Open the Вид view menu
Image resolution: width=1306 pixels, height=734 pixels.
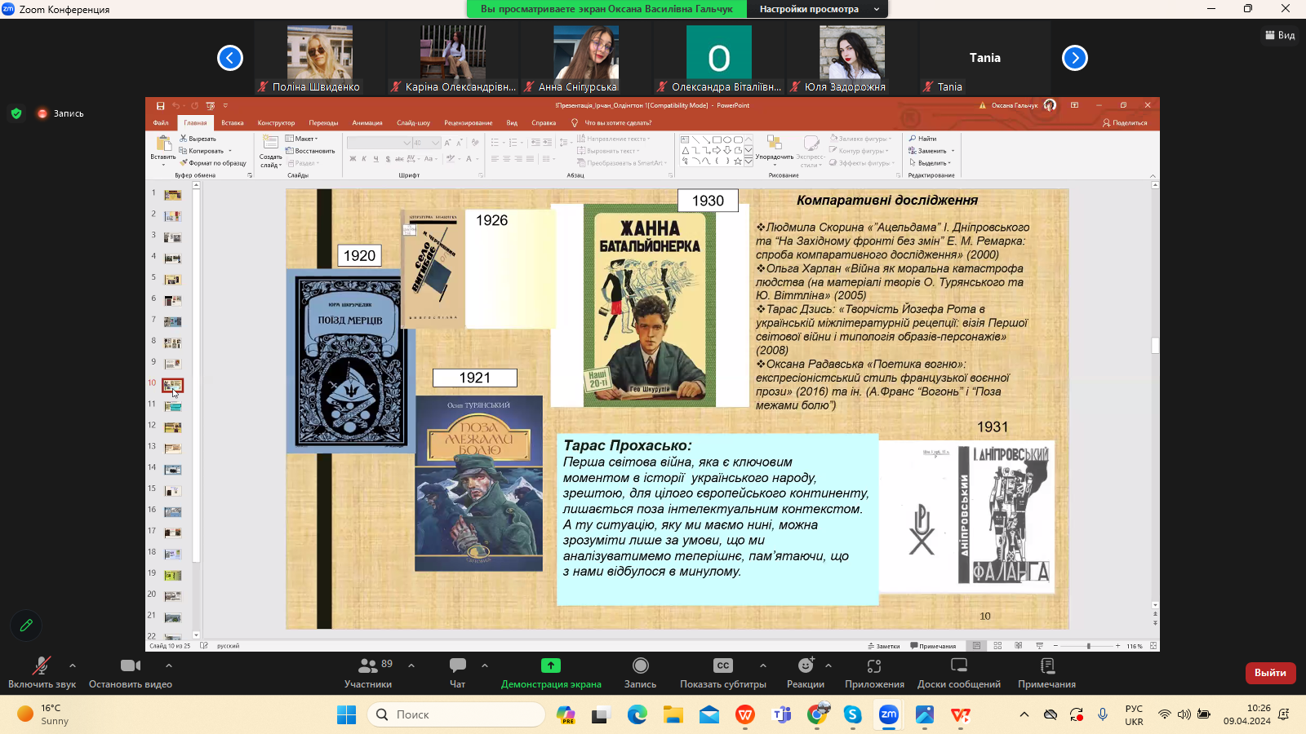click(1280, 35)
